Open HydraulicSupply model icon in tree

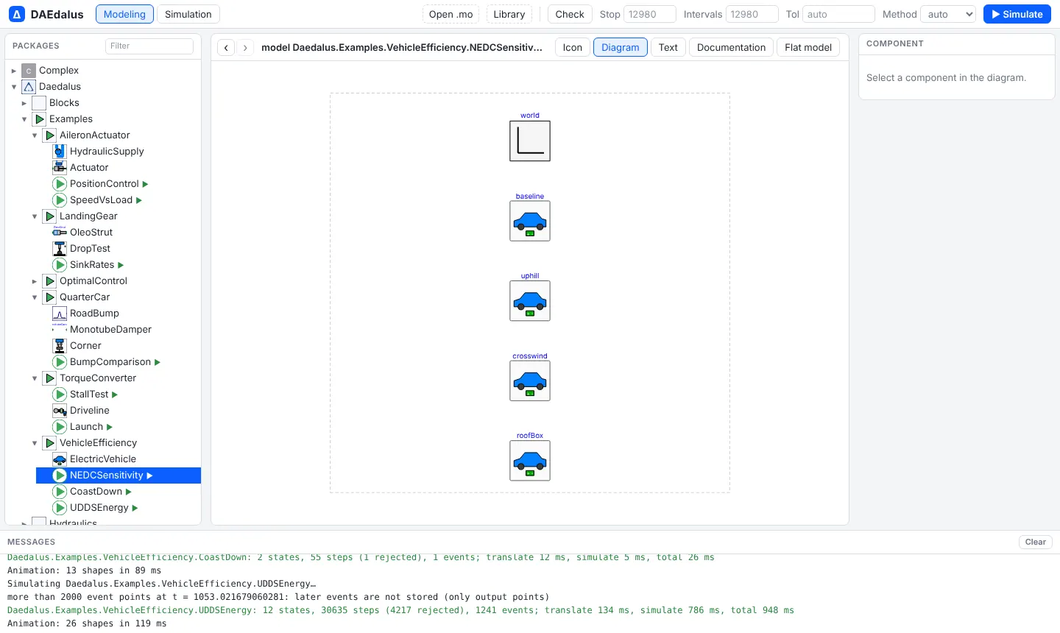pos(60,151)
